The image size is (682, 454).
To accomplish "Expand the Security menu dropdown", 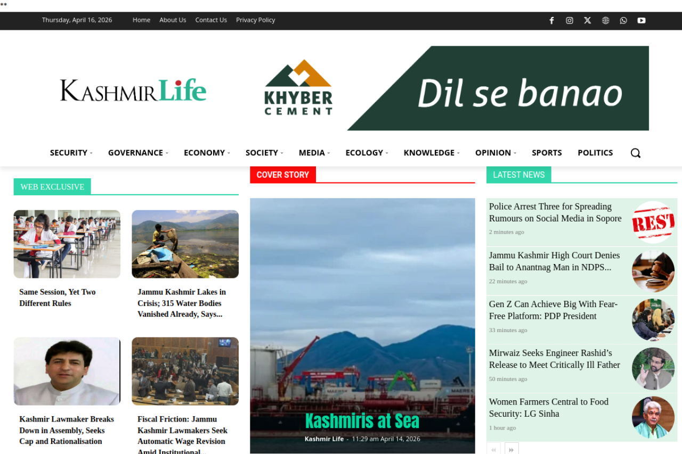I will (x=71, y=153).
